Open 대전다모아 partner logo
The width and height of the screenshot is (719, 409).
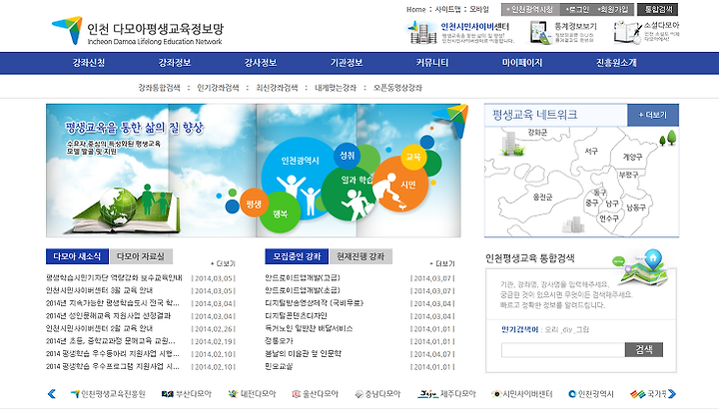[x=253, y=394]
